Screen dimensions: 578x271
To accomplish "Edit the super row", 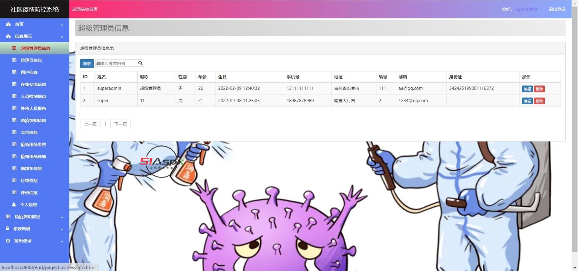I will pyautogui.click(x=527, y=101).
